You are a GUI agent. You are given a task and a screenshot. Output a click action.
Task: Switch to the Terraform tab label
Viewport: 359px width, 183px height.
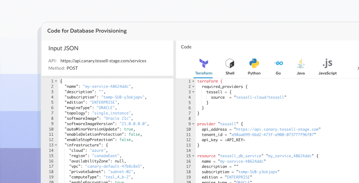point(204,73)
